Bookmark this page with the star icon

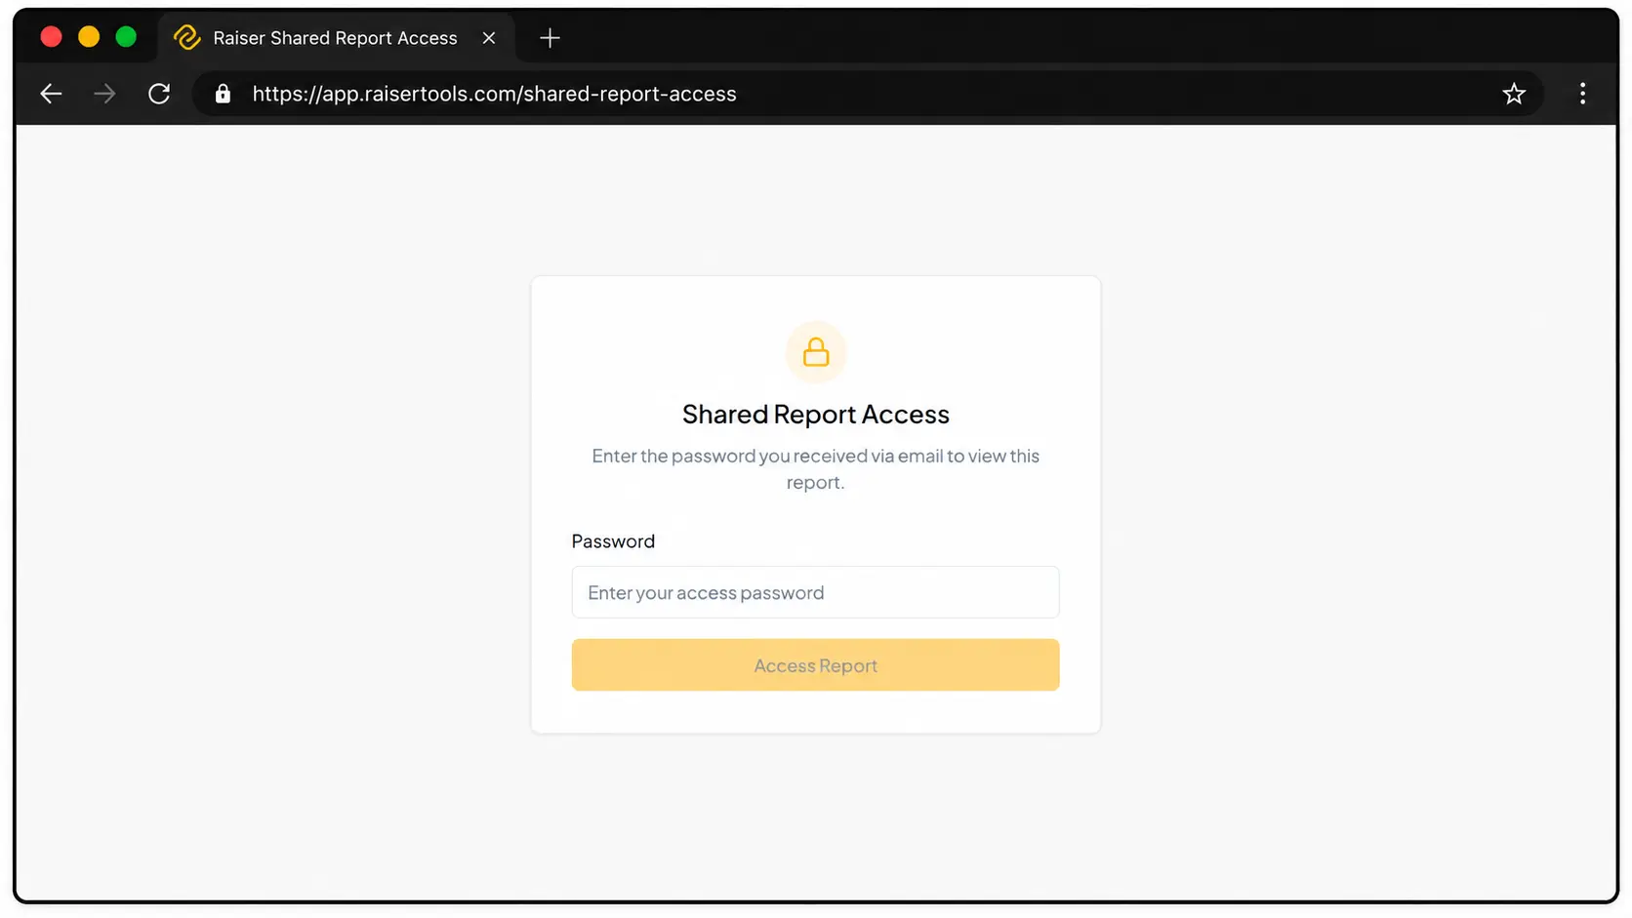(1514, 94)
